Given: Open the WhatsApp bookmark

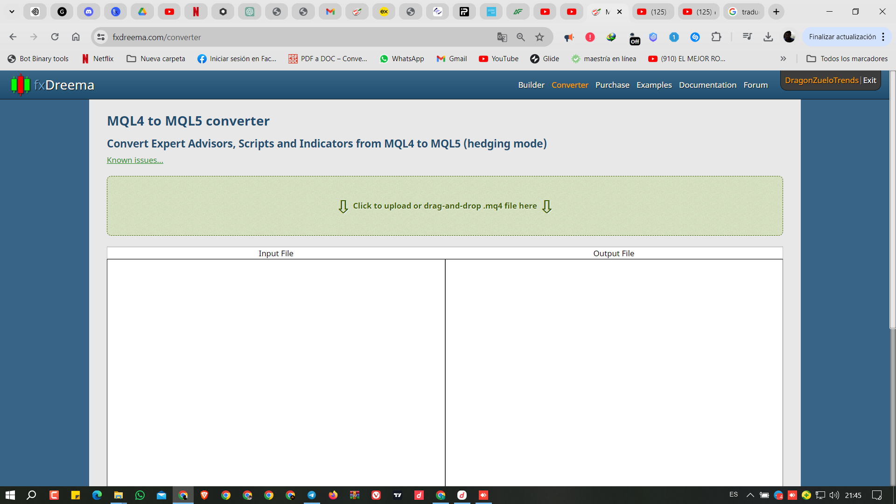Looking at the screenshot, I should click(x=402, y=58).
